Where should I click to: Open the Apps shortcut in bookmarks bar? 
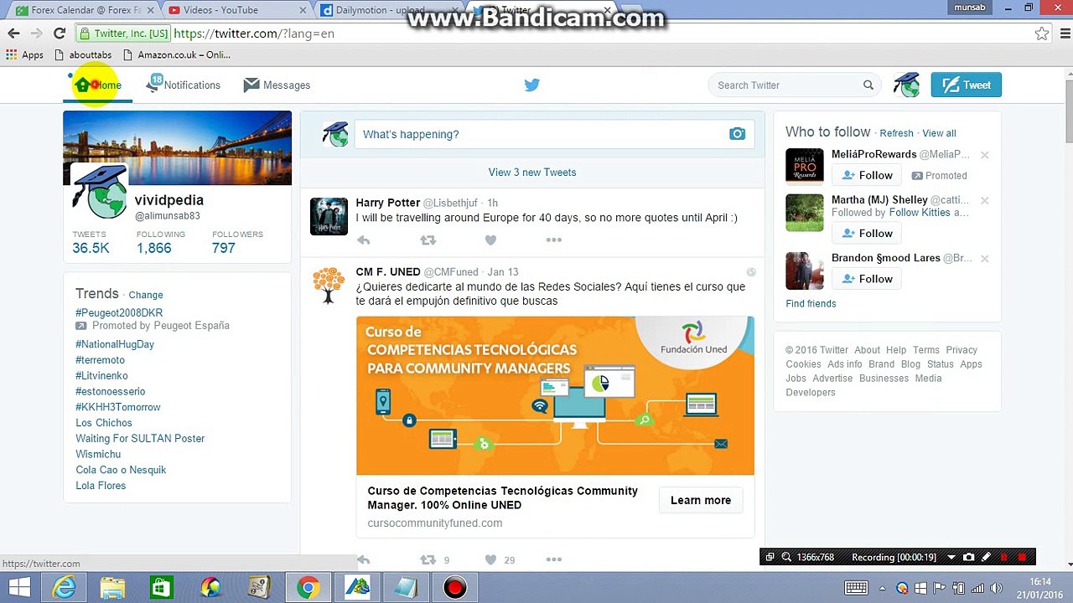point(24,54)
